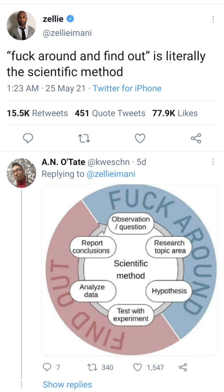Open more options on A.N. O'Tate's reply
Image resolution: width=224 pixels, height=392 pixels.
tap(213, 162)
